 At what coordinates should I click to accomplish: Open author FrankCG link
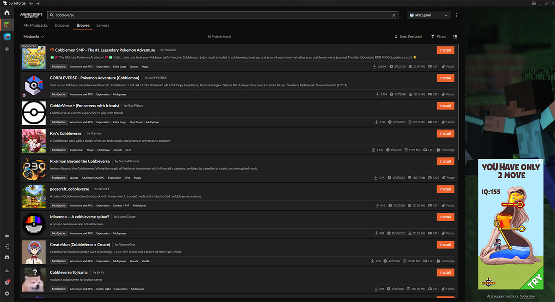coord(172,50)
